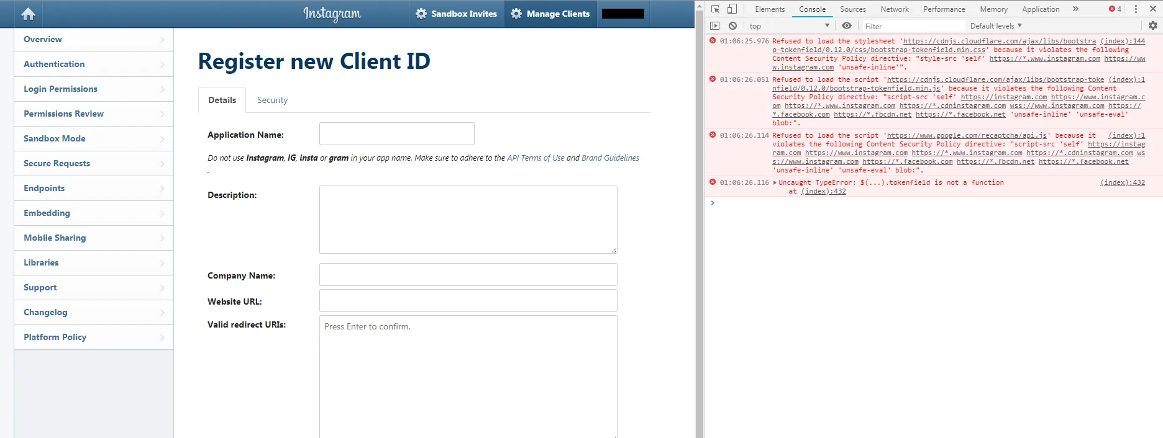
Task: Clear the console output
Action: [x=733, y=25]
